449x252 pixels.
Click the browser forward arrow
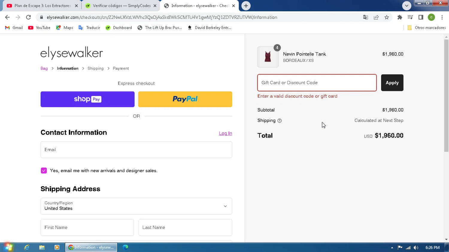coord(18,17)
